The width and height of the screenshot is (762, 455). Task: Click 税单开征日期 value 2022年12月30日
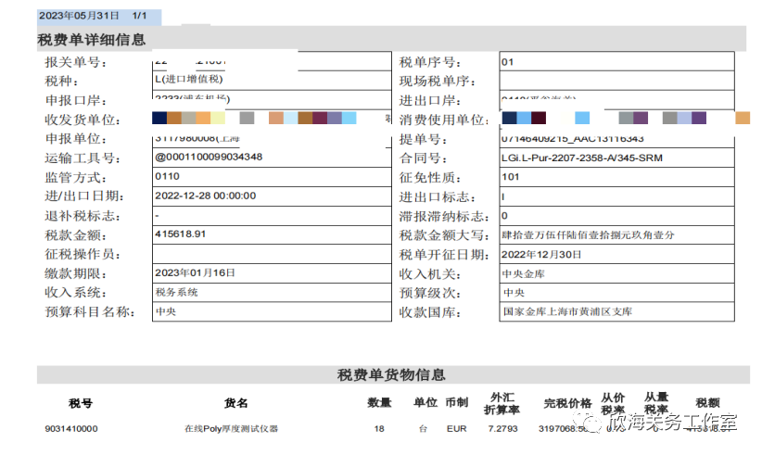pos(541,255)
